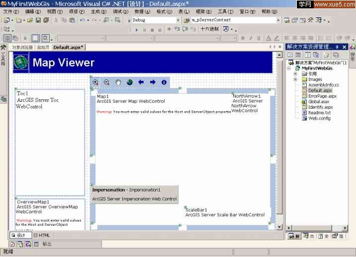Click the Open File folder icon
This screenshot has width=356, height=257.
point(30,20)
